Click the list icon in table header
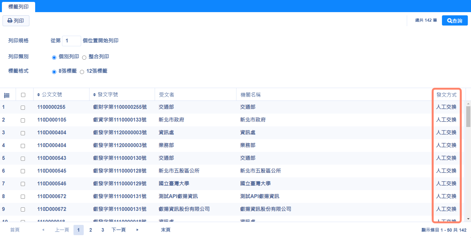The height and width of the screenshot is (238, 471). click(7, 95)
